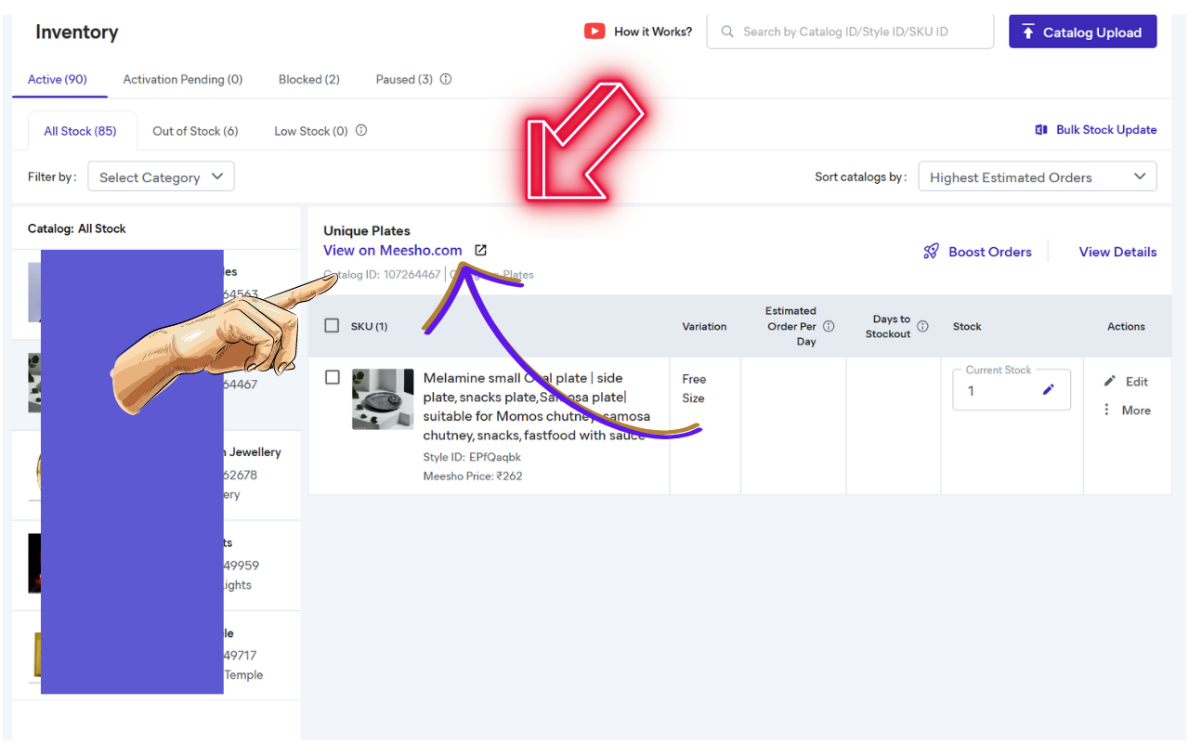Select the Out of Stock (6) sub-tab
The width and height of the screenshot is (1189, 743).
[x=195, y=131]
